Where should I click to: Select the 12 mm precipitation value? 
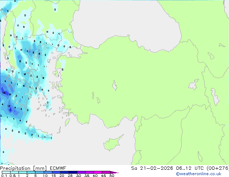coord(9,106)
